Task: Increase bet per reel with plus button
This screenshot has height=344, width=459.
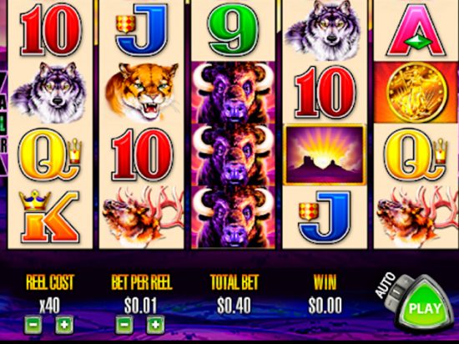Action: (155, 325)
